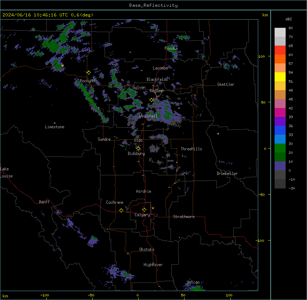Pick the yellow diamond marker above Didsbury
The image size is (307, 300).
click(138, 149)
